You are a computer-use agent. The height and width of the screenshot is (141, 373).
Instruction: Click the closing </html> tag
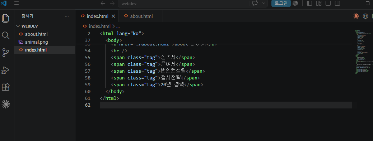pos(109,98)
